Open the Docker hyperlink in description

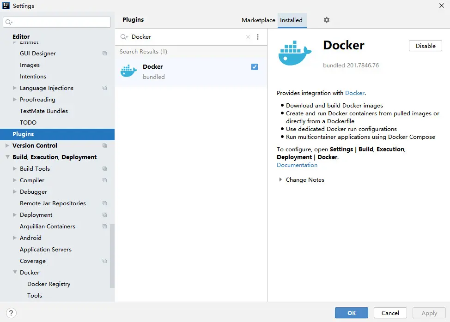click(355, 93)
